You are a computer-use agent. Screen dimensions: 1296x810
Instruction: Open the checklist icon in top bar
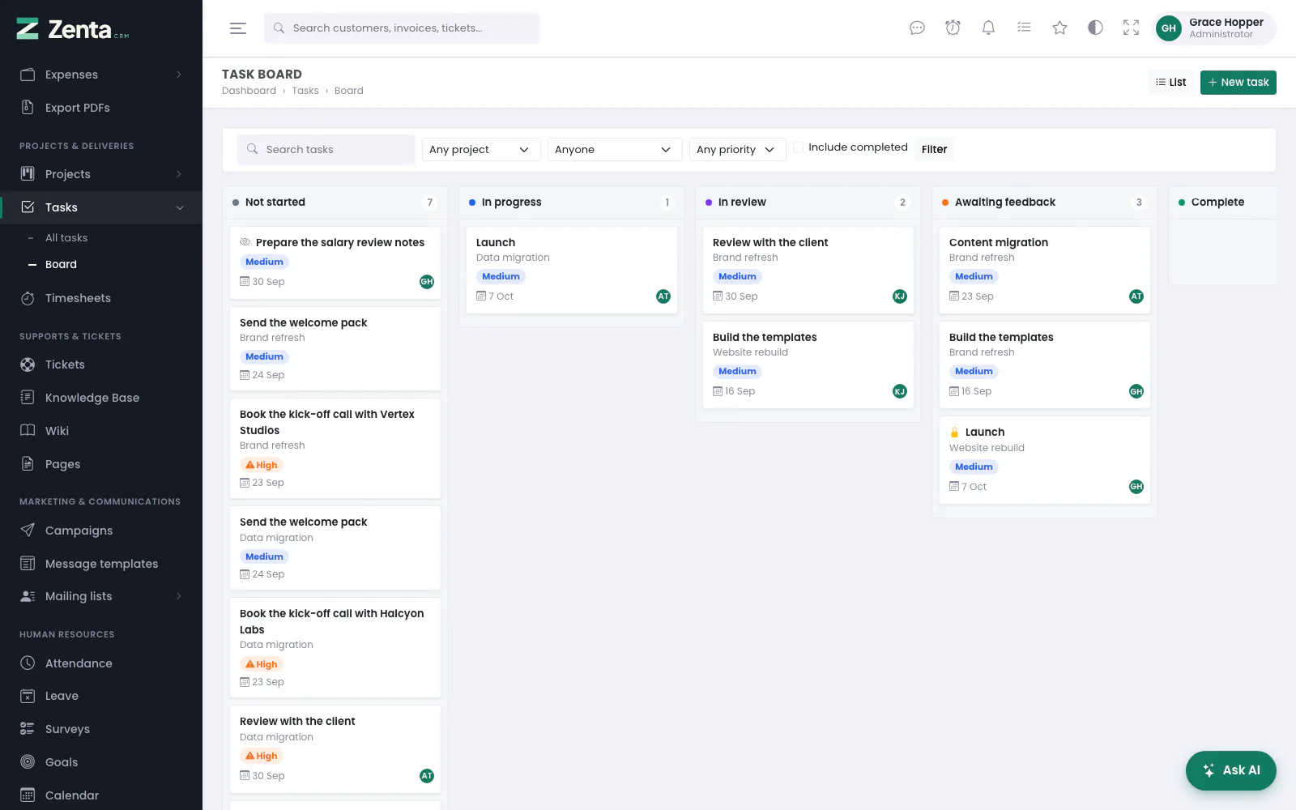click(1024, 28)
